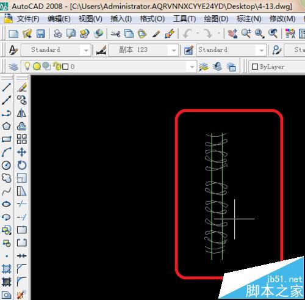
Task: Expand the layer dropdown list
Action: tap(192, 67)
